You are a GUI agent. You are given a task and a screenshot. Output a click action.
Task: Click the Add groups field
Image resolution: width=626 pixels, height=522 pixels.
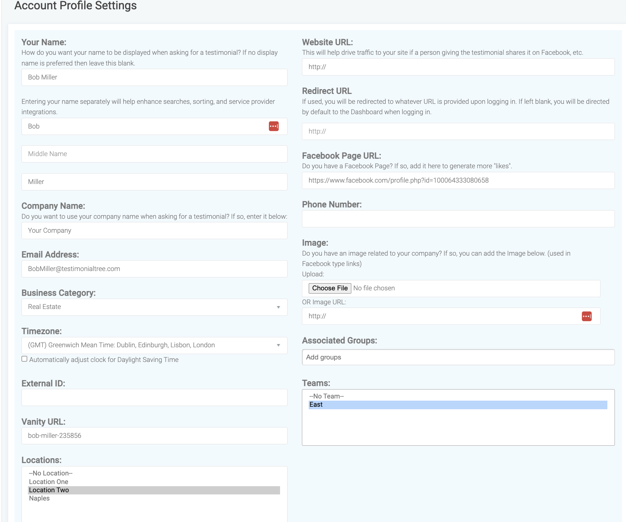[x=458, y=357]
